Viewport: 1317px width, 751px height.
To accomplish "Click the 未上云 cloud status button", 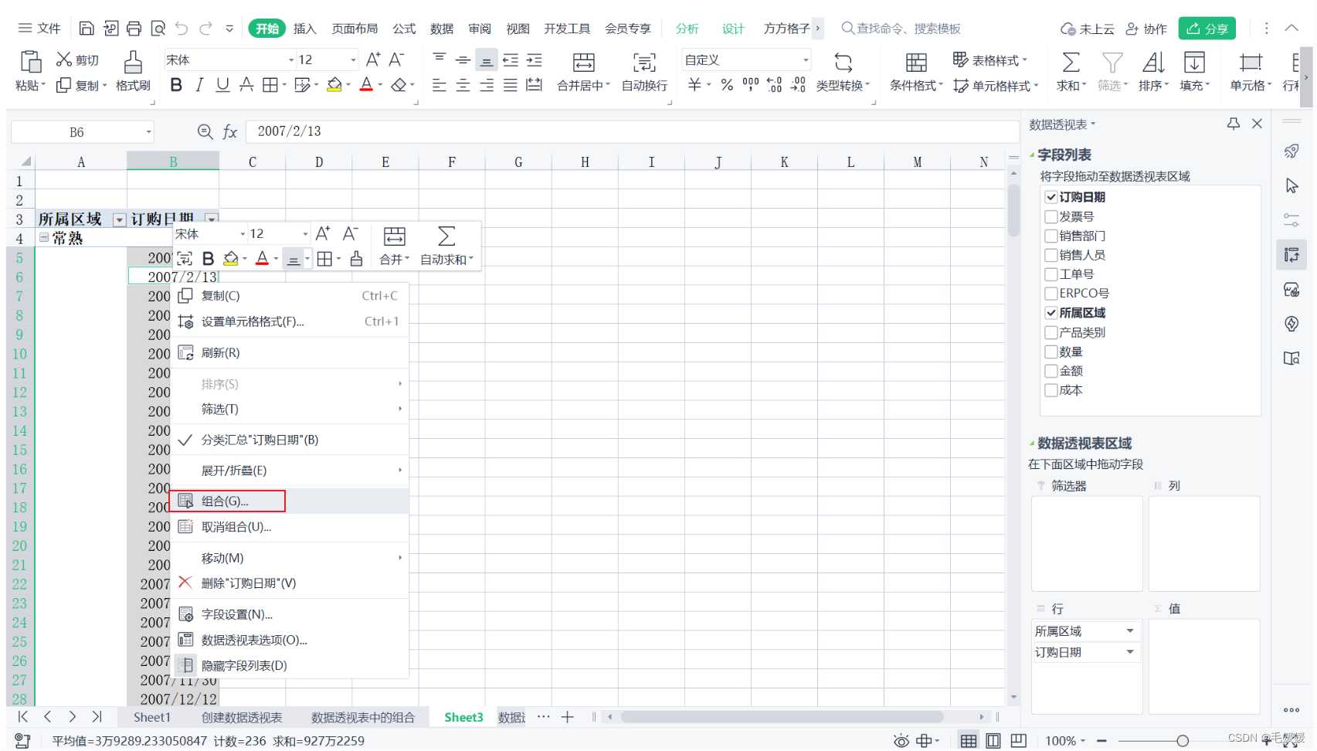I will coord(1088,29).
